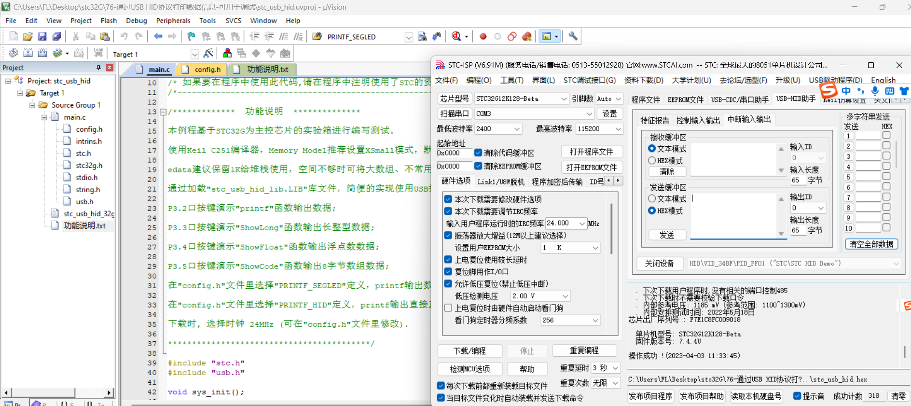Pin the Project panel

(98, 68)
